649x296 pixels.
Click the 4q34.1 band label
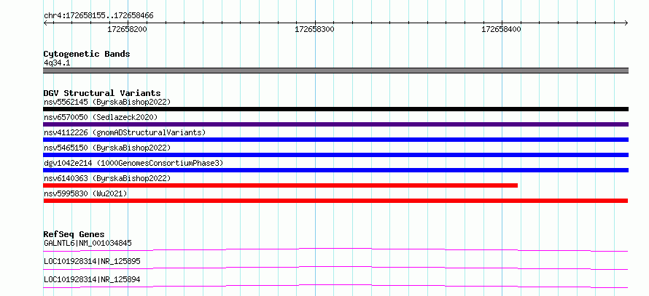click(57, 63)
